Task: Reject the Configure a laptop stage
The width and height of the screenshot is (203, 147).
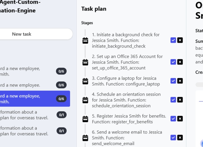Action: click(x=180, y=81)
